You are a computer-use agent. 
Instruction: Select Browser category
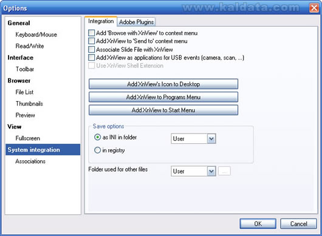pyautogui.click(x=19, y=81)
